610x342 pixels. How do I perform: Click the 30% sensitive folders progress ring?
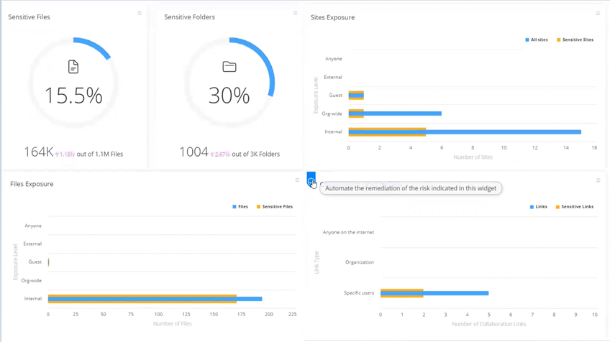click(270, 72)
